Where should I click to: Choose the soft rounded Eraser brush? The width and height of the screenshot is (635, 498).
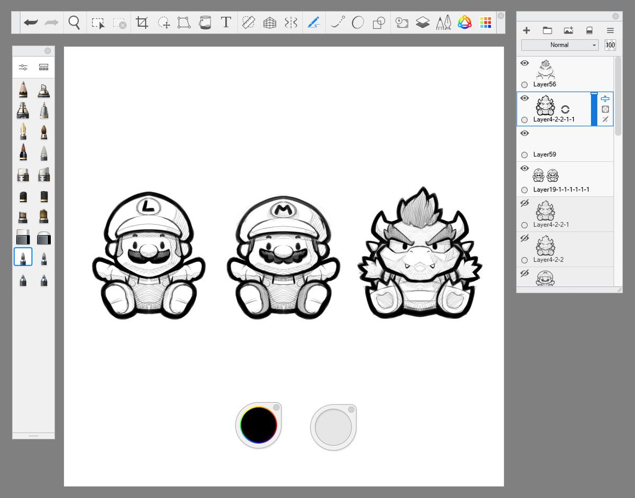(43, 237)
